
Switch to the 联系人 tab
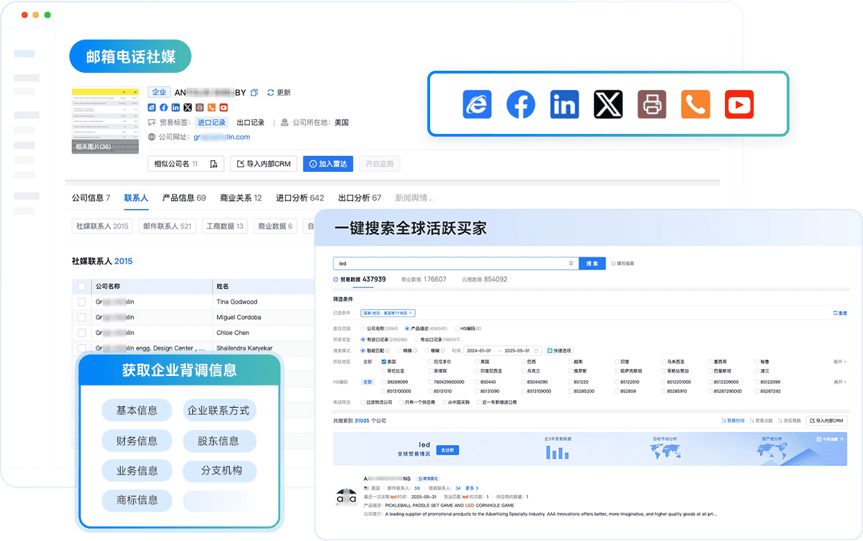pos(136,198)
